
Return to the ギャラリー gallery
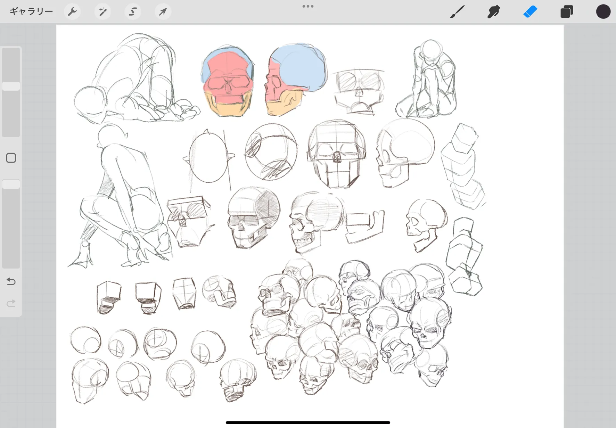(31, 11)
